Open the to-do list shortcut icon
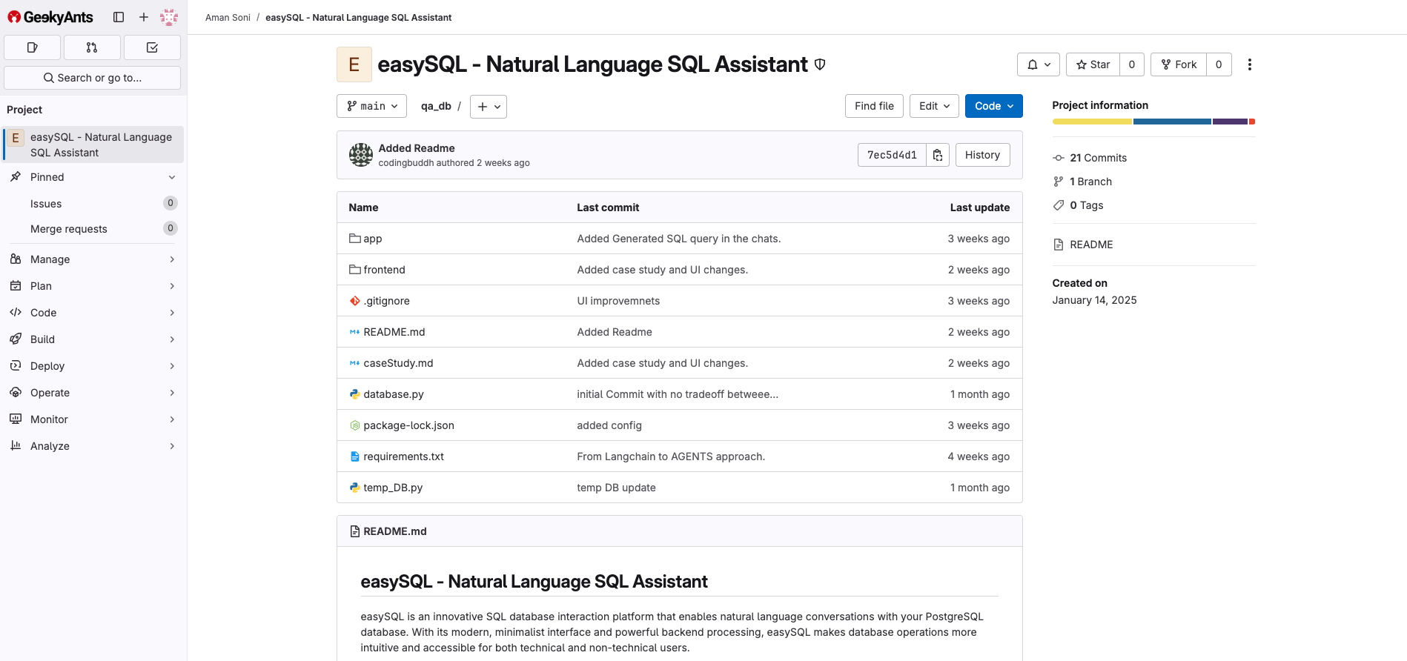Viewport: 1407px width, 661px height. 152,47
